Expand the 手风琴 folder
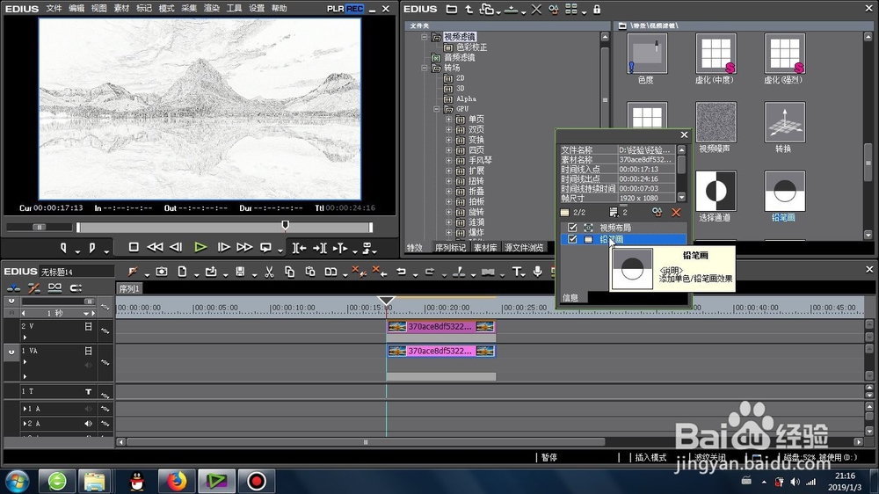Screen dimensions: 879x494 [x=448, y=160]
